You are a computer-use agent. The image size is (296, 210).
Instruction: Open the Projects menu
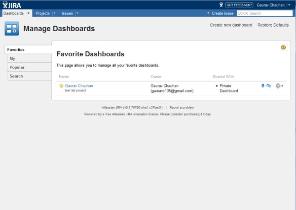tap(42, 13)
